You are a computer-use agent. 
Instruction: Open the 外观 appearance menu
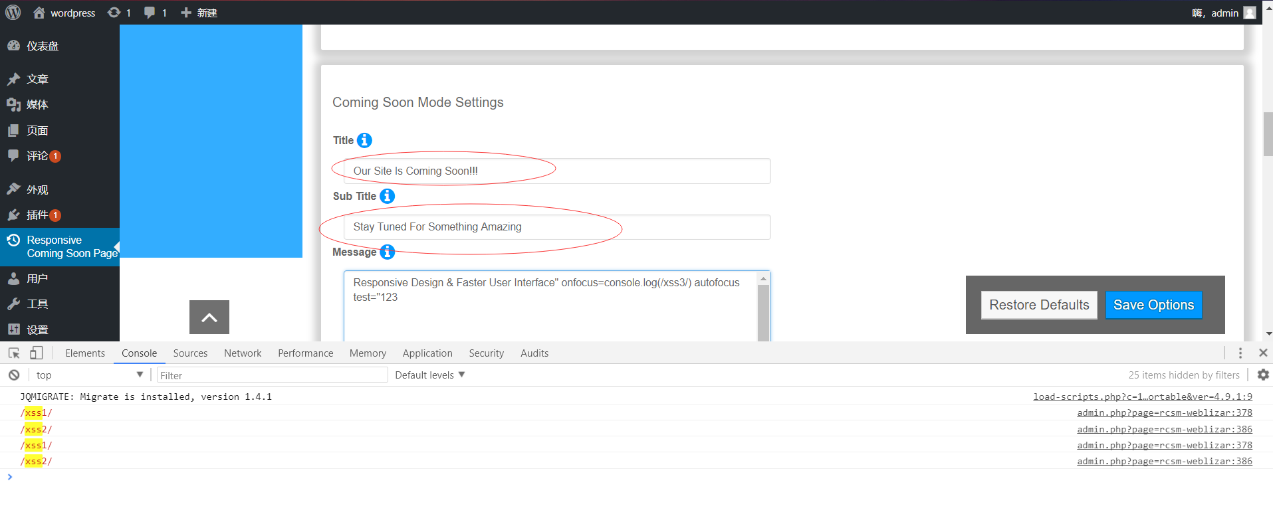tap(60, 190)
